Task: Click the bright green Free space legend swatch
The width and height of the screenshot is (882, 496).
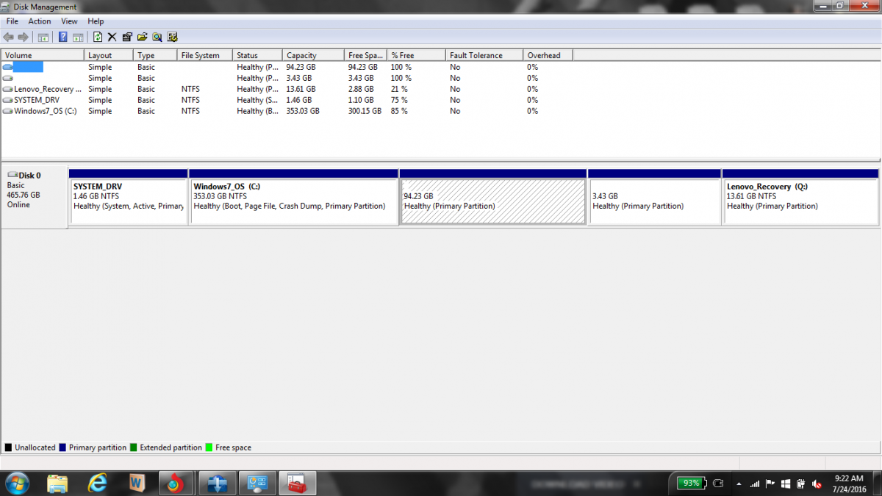Action: [x=209, y=447]
